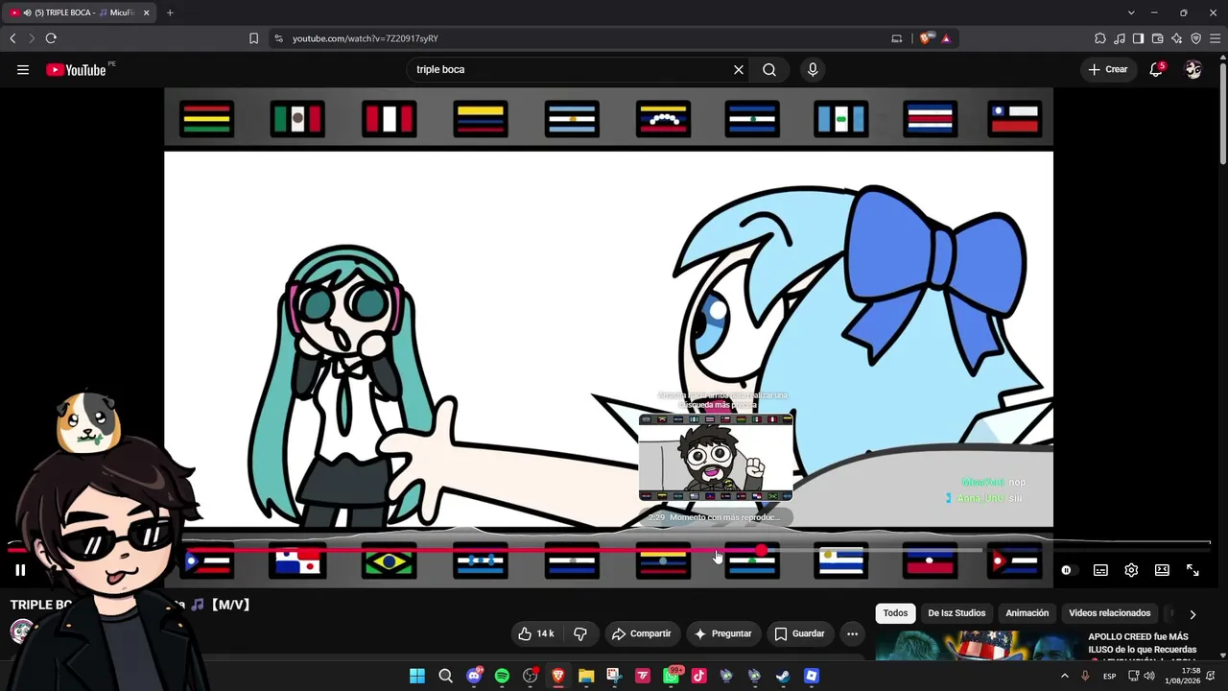Select the TRIPLE BOCA browser tab
Screen dimensions: 1228x691
[81, 12]
